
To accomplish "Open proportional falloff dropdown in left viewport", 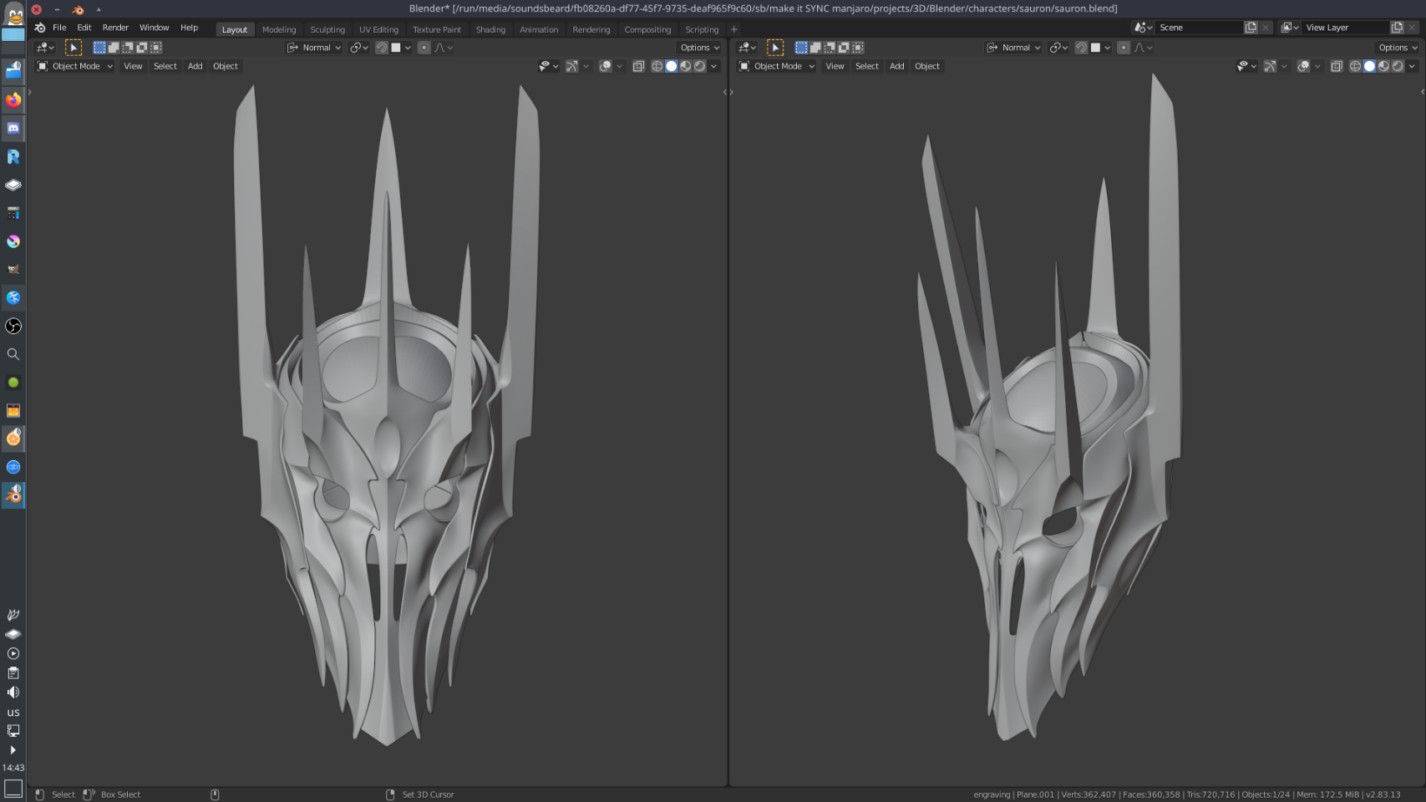I will [x=444, y=48].
